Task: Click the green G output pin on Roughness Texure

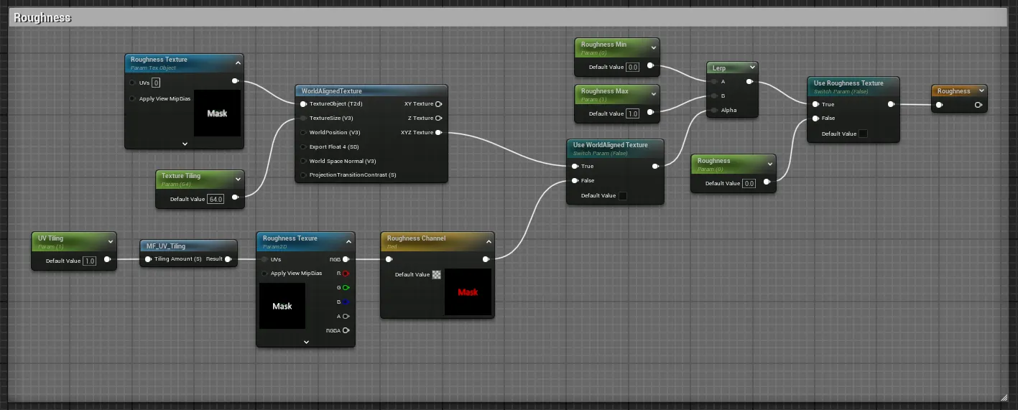Action: pos(346,288)
